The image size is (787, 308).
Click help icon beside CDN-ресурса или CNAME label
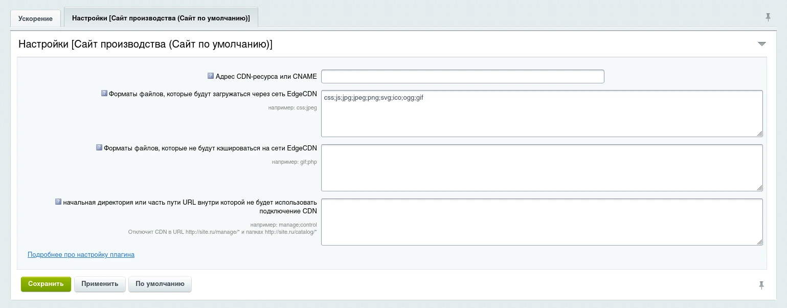(210, 76)
